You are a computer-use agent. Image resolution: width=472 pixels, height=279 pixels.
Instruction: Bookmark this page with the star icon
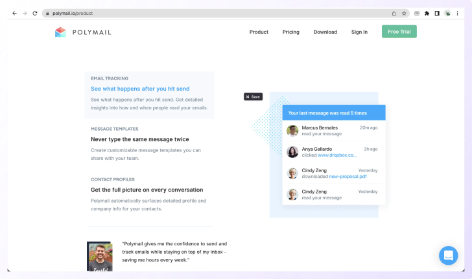click(x=404, y=13)
